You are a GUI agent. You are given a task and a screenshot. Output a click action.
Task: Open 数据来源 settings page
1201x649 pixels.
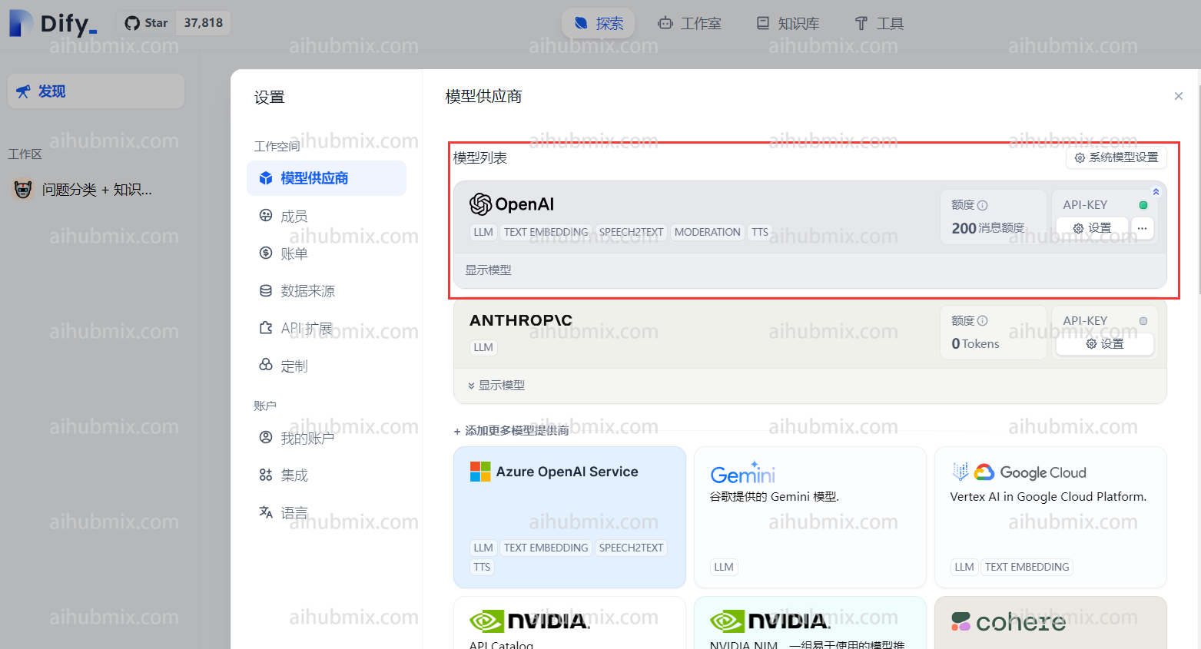coord(327,290)
